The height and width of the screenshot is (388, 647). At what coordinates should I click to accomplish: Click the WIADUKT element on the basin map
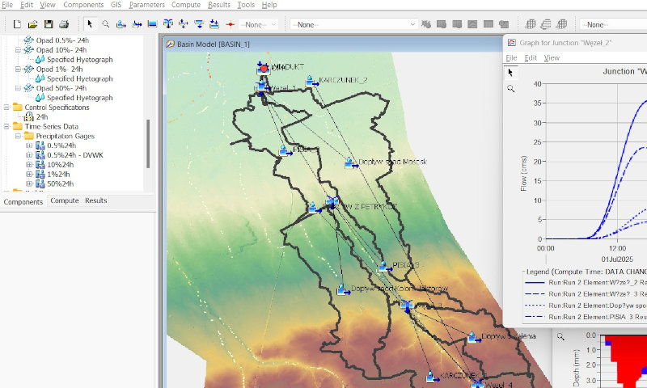[264, 69]
